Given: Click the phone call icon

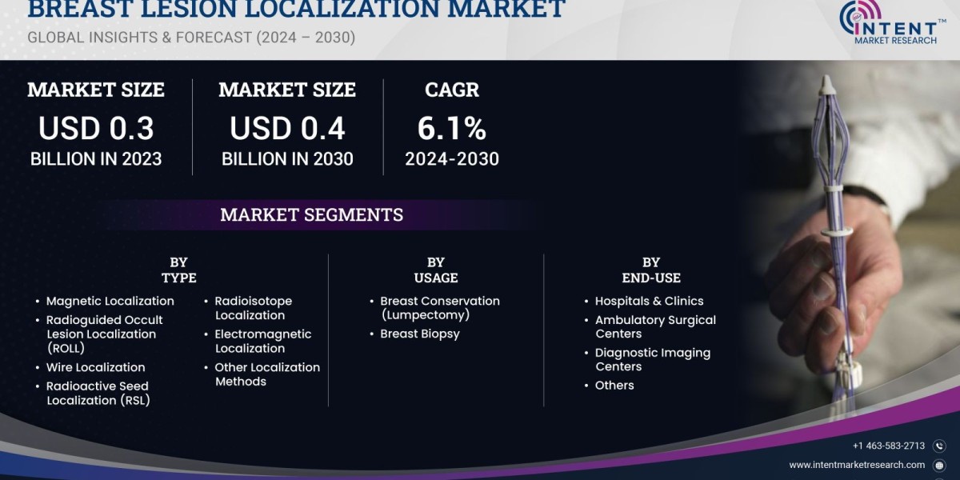Looking at the screenshot, I should coord(939,446).
